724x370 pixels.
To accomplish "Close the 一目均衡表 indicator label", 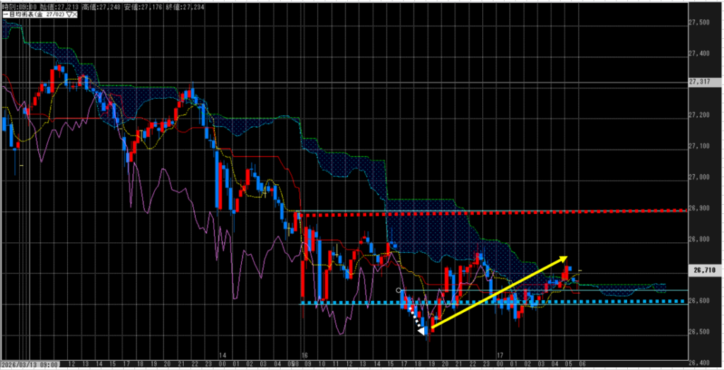I will point(74,13).
